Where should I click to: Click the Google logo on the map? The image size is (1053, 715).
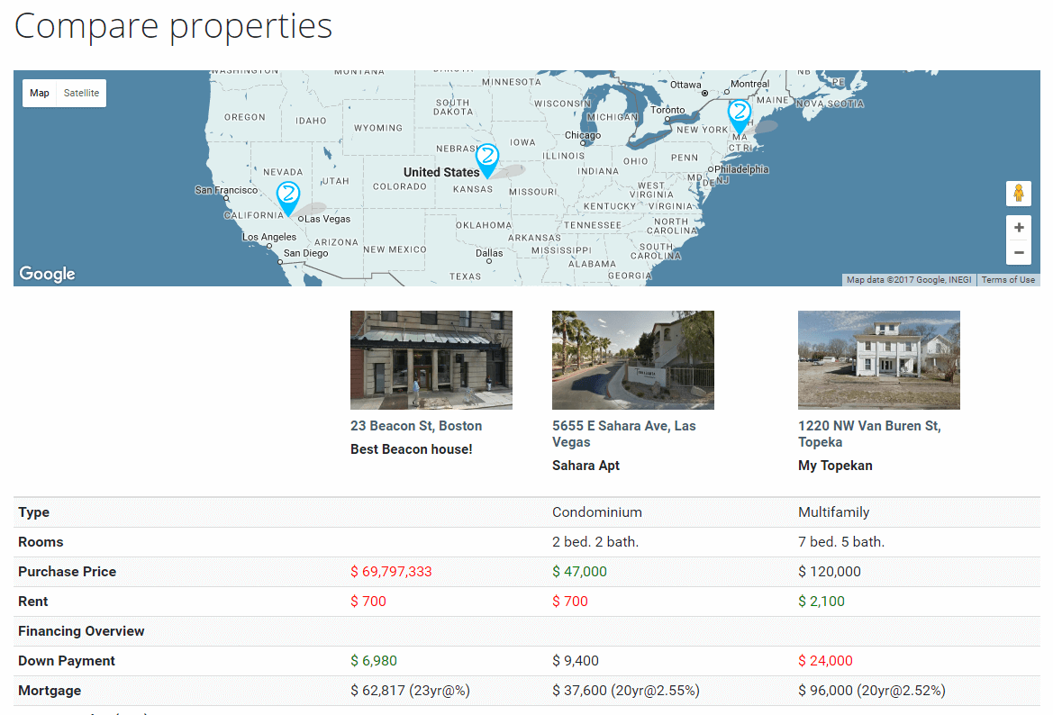pos(47,274)
